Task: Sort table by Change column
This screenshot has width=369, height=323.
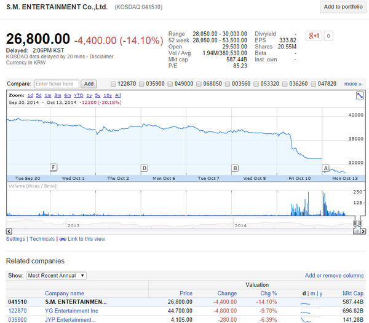Action: click(227, 294)
